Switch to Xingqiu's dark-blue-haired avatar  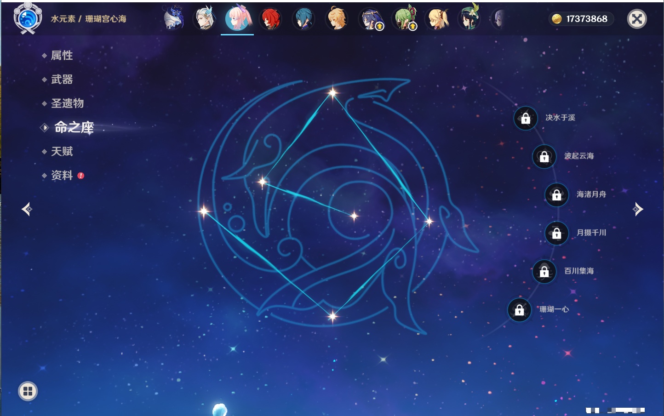pyautogui.click(x=303, y=18)
